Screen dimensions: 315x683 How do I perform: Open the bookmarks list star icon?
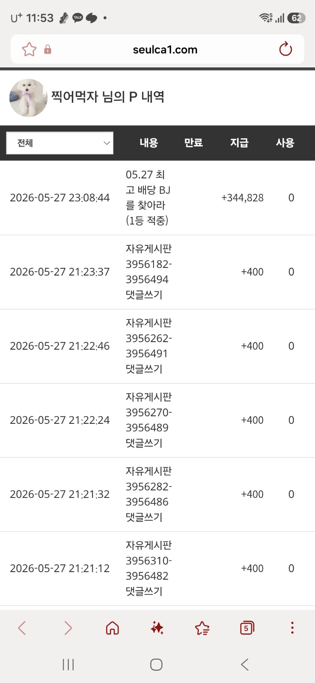[202, 628]
